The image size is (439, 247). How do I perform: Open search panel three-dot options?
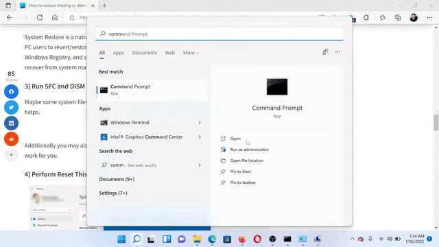click(x=337, y=52)
